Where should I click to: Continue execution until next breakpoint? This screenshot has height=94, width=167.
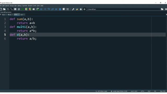(56, 9)
